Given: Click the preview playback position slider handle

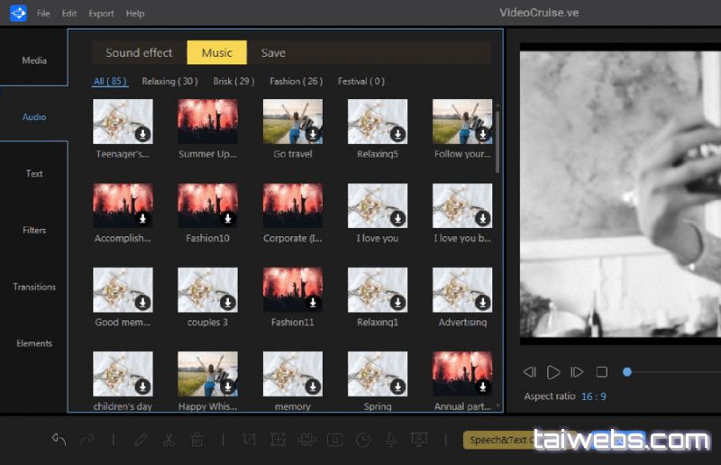Looking at the screenshot, I should (626, 372).
